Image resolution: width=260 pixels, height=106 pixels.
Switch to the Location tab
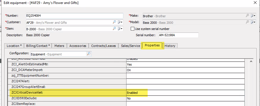pos(14,46)
